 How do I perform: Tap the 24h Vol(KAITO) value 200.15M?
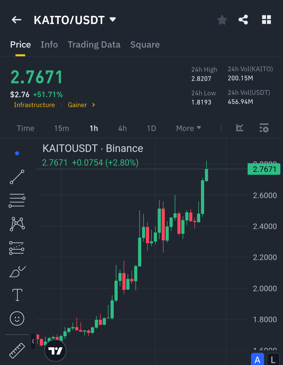pos(240,78)
